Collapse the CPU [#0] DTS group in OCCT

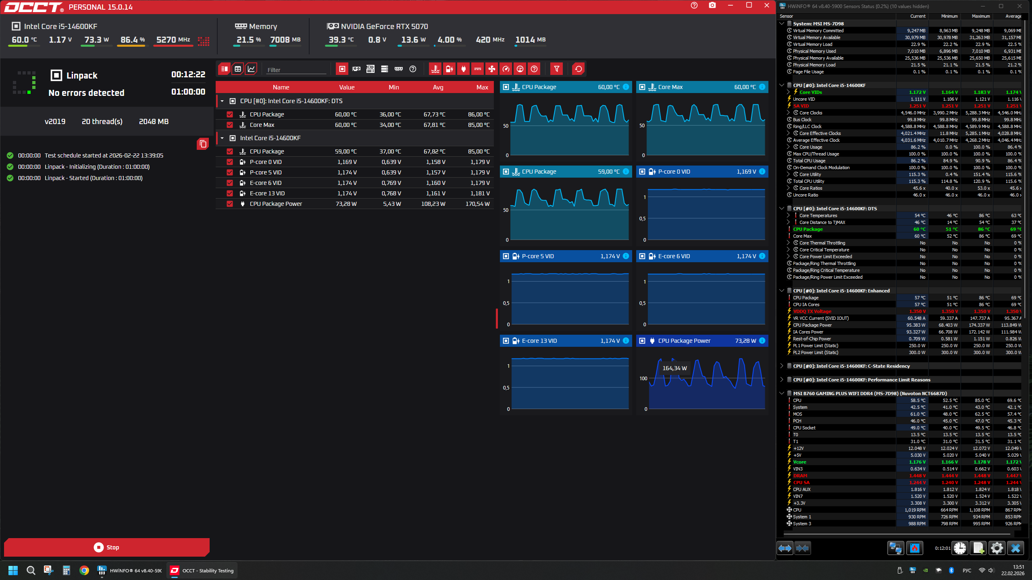(x=222, y=101)
